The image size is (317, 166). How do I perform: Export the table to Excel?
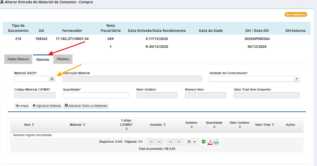[204, 142]
